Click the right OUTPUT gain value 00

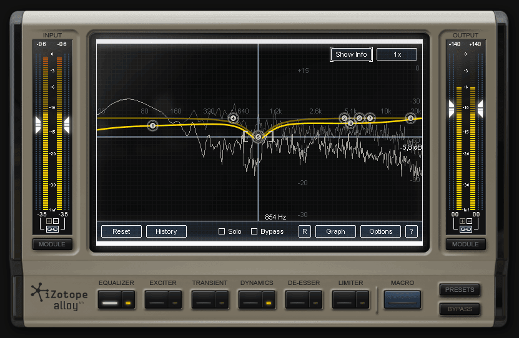[x=476, y=214]
